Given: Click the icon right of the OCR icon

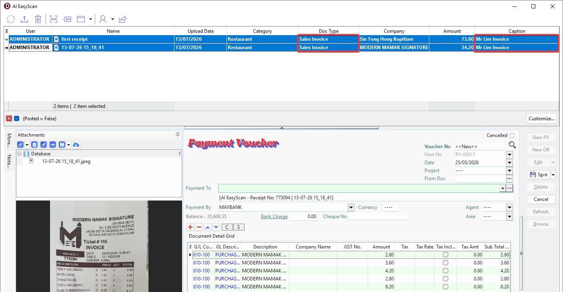Looking at the screenshot, I should click(x=67, y=19).
